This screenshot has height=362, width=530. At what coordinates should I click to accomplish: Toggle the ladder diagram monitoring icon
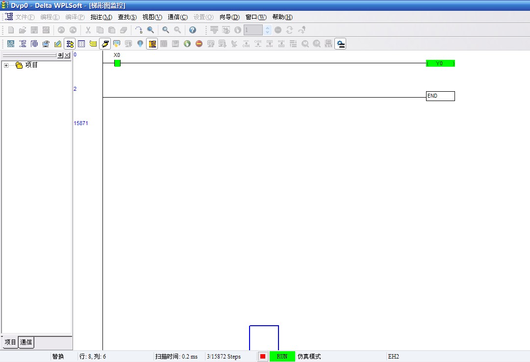coord(152,44)
